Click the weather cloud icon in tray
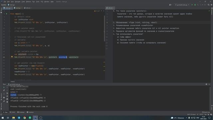The width and height of the screenshot is (213, 120). (x=172, y=118)
